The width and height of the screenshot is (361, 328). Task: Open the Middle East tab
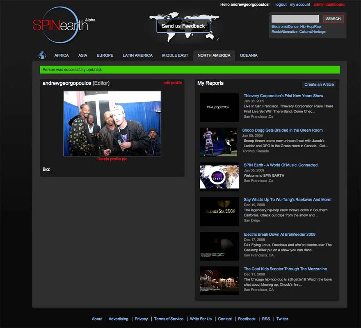pyautogui.click(x=175, y=55)
